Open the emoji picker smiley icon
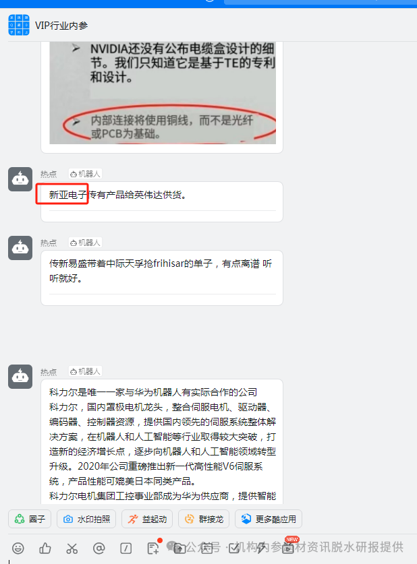The image size is (417, 564). (18, 549)
